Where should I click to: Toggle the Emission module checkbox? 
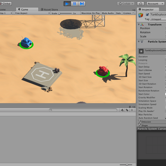pyautogui.click(x=140, y=122)
